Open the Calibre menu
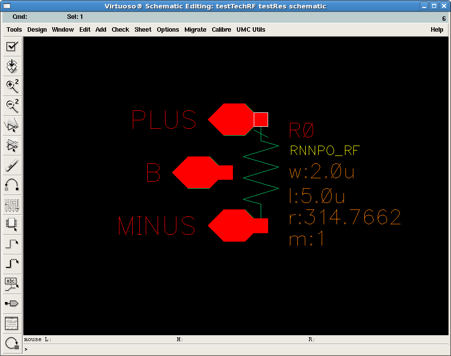Screen dimensions: 451x356 point(221,30)
